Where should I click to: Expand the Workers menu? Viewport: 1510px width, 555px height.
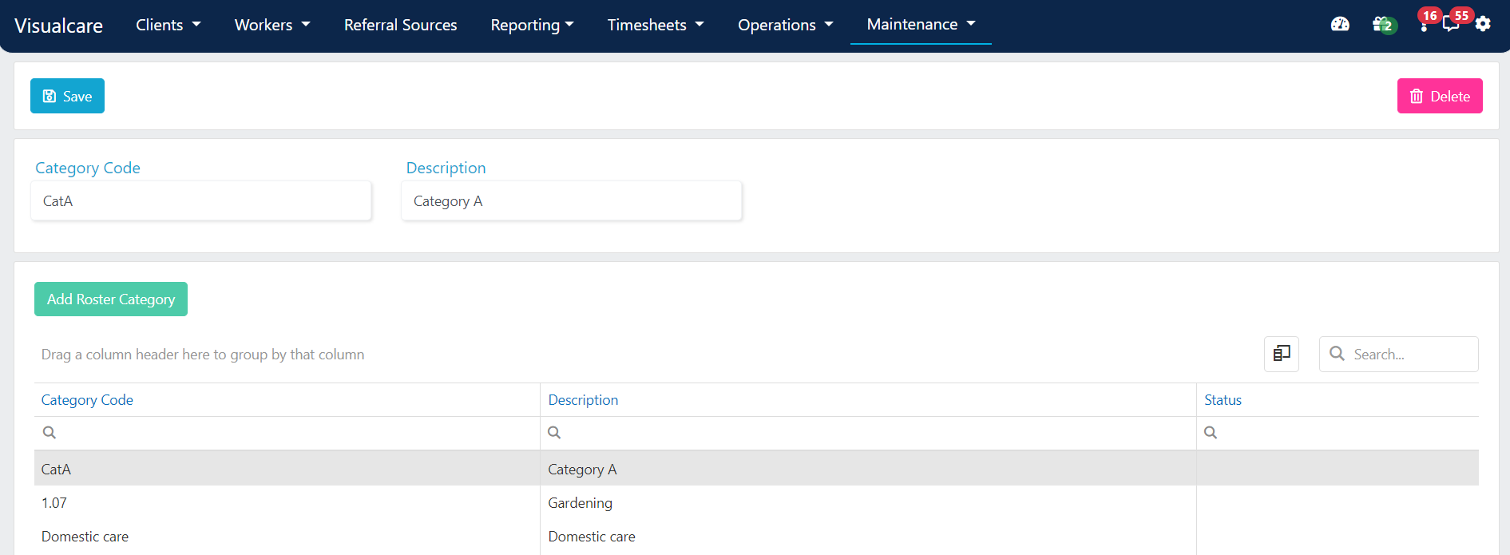click(x=272, y=25)
